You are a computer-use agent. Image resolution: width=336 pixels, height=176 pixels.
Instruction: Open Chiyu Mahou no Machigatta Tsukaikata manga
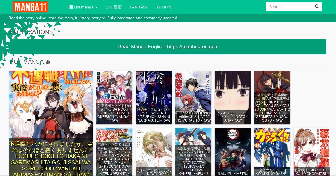(193, 152)
